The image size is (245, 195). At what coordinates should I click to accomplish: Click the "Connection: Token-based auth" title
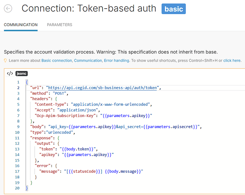point(89,9)
